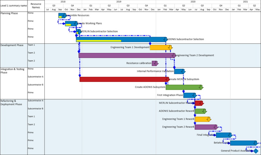Viewport: 261px width, 155px height.
Task: Click the Development Phase swimlane label
Action: click(x=12, y=45)
